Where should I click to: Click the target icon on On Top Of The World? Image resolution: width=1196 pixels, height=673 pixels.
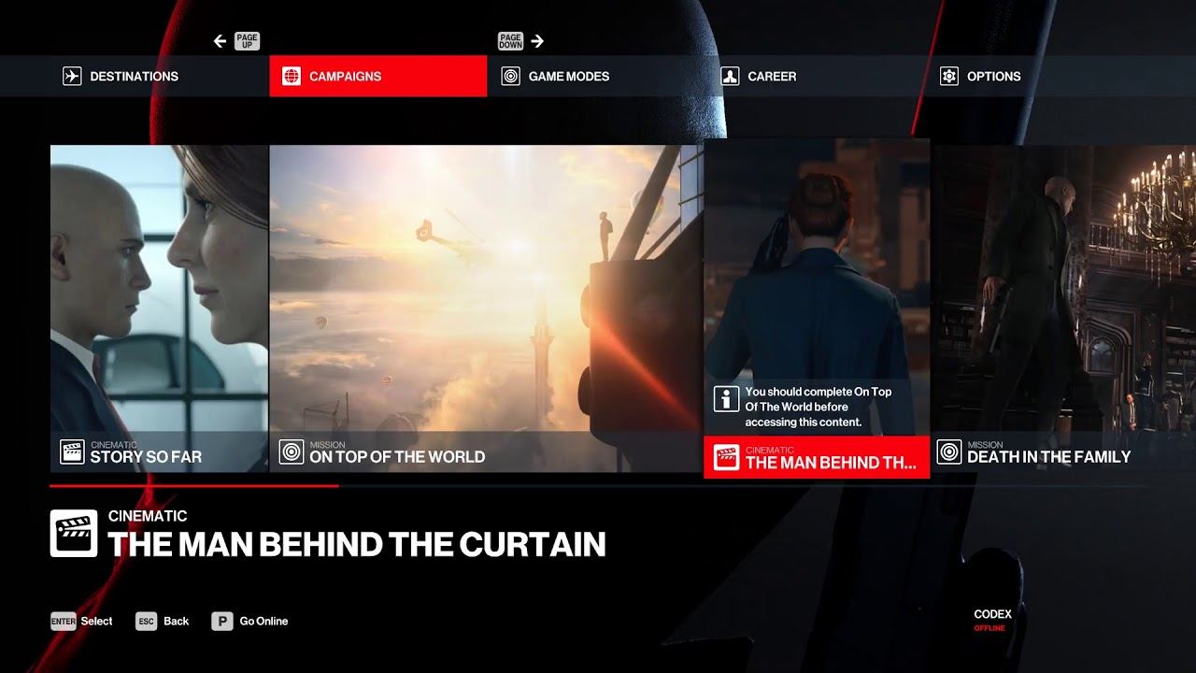[292, 452]
